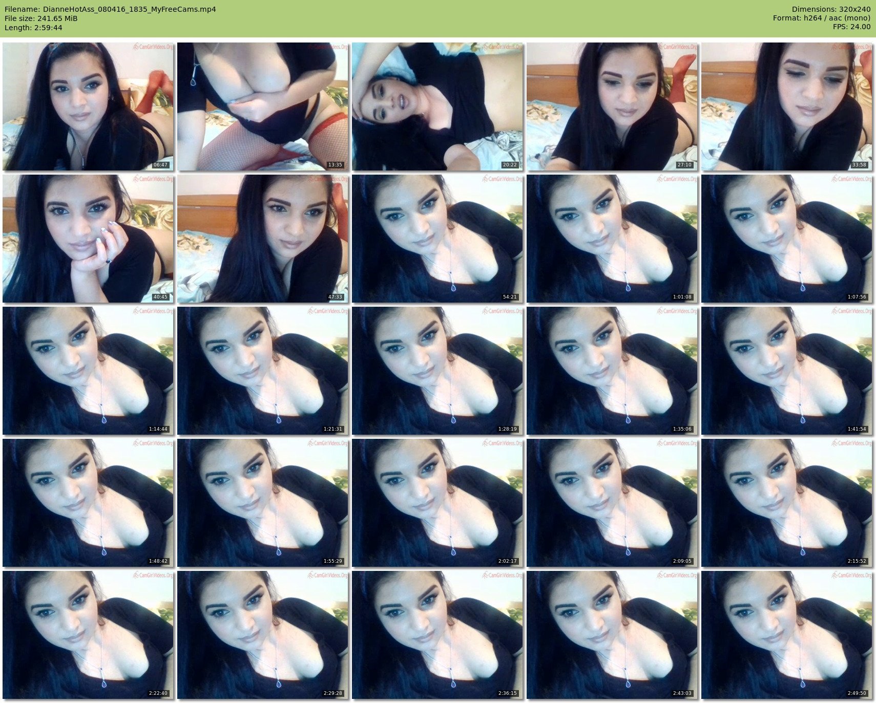Viewport: 876px width, 703px height.
Task: Open the thumbnail marked 27:10
Action: (612, 106)
